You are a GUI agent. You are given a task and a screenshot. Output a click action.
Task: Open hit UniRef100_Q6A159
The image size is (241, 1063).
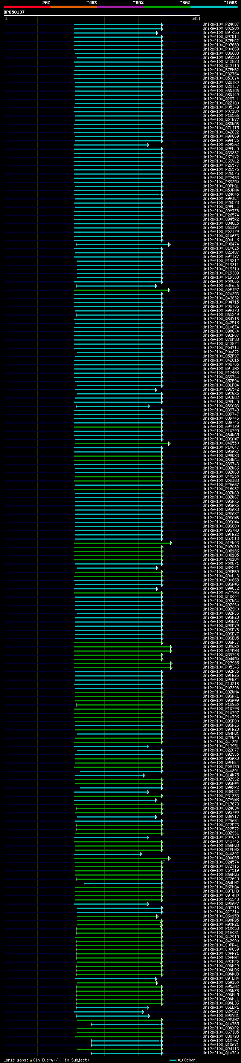coord(221,916)
